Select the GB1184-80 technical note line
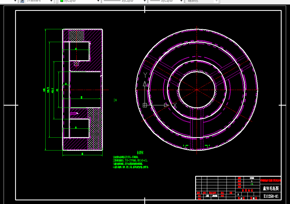This screenshot has height=204, width=290. 126,157
